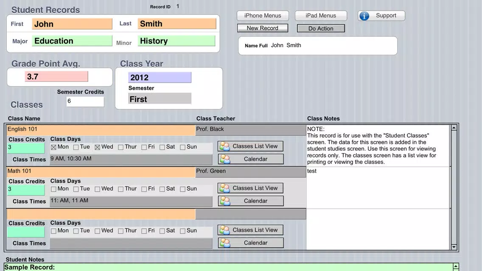Click the Last name field containing Smith
482x271 pixels.
177,24
